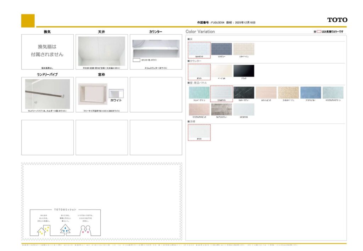This screenshot has height=251, width=363.
Task: Click the small white window frame color sample
Action: 116,93
